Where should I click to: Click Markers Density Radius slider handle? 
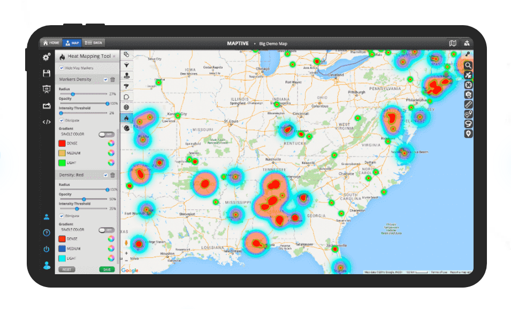73,94
